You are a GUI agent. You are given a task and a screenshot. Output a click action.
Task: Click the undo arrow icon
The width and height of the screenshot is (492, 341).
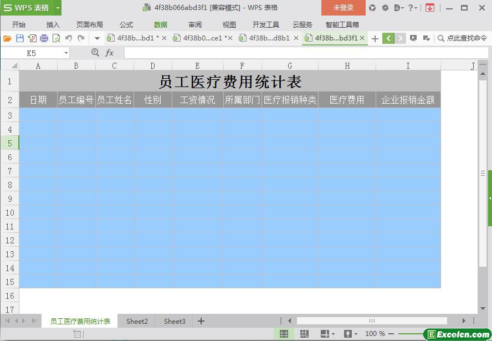point(69,38)
